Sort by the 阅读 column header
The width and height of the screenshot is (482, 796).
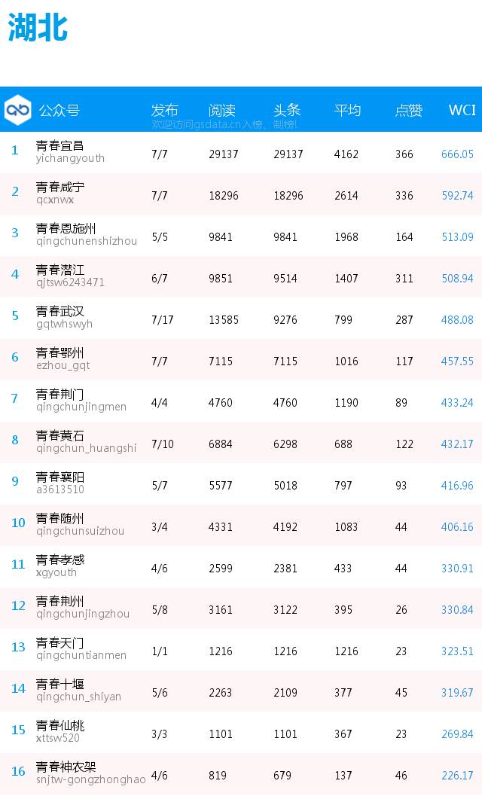tap(222, 110)
